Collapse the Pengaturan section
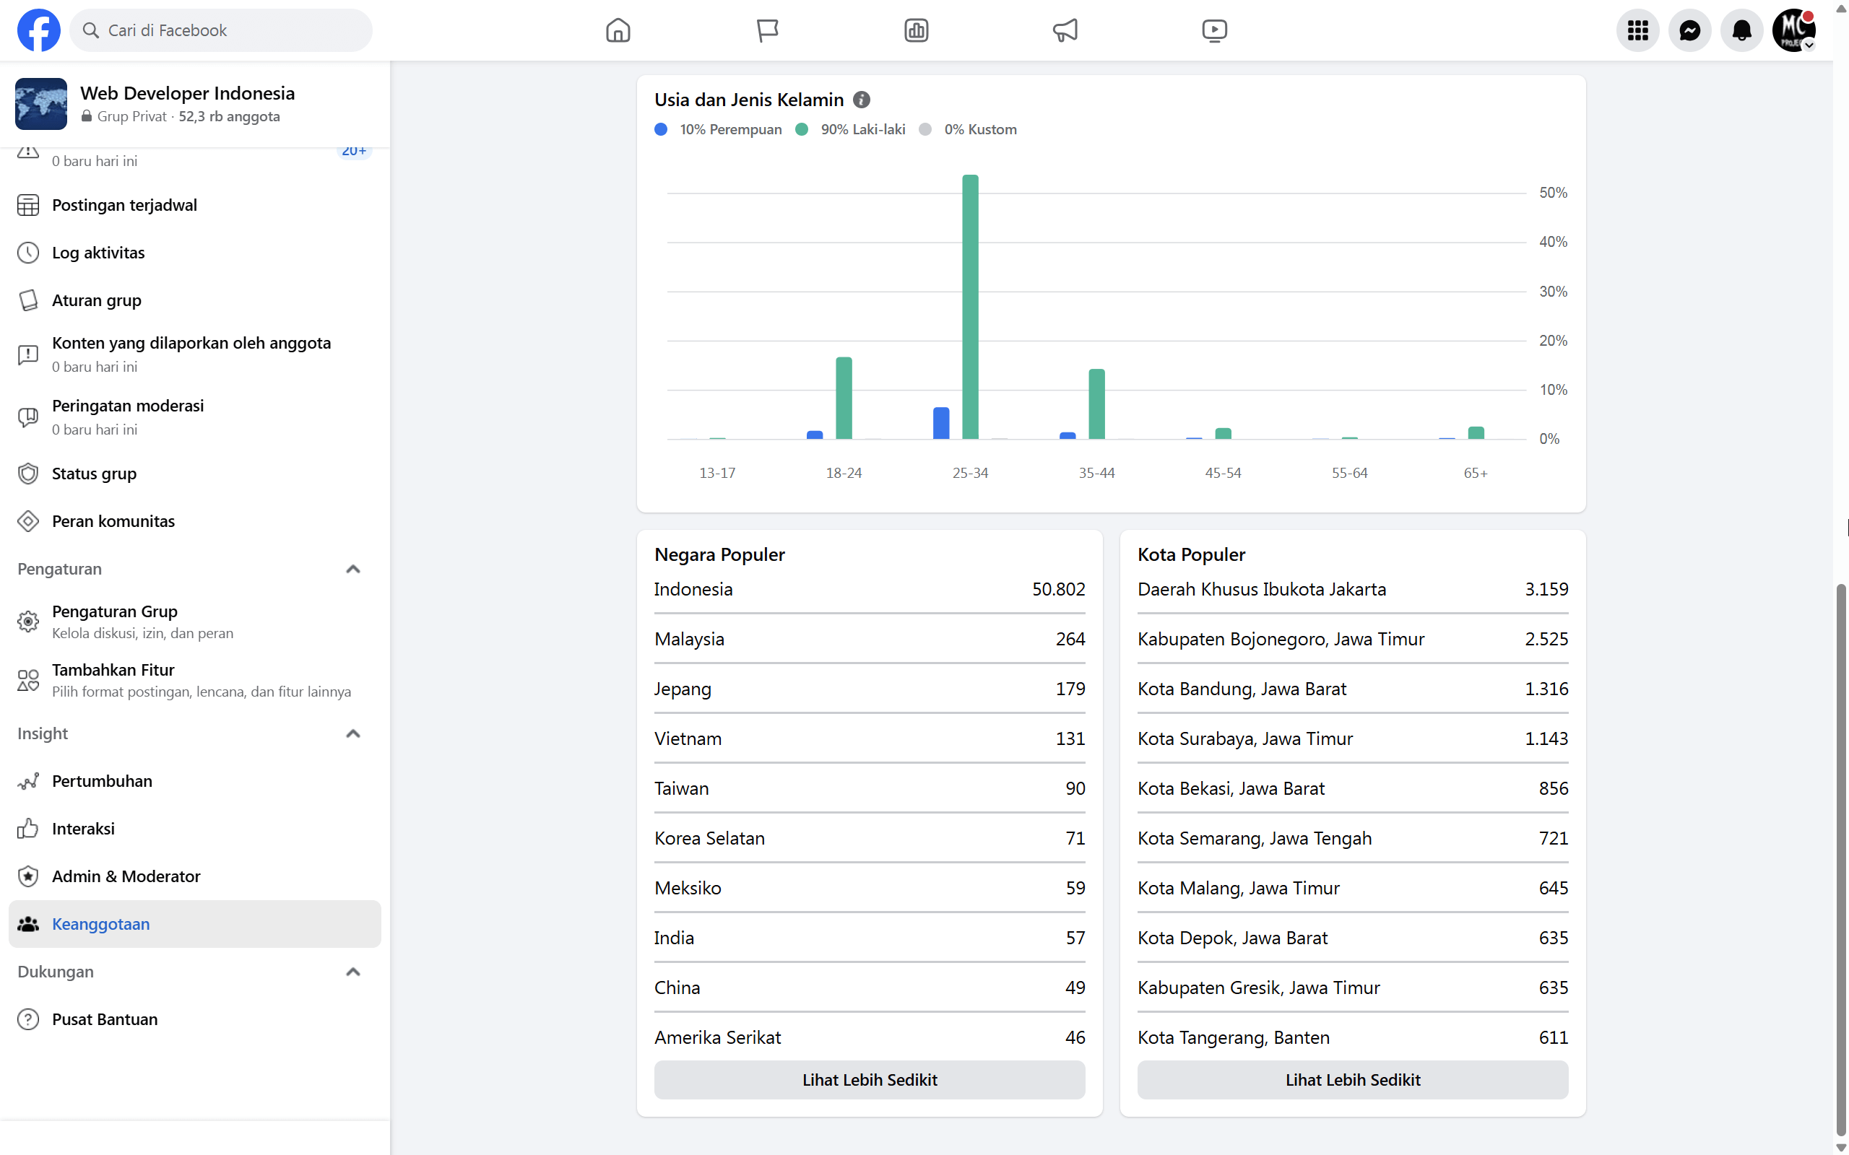The width and height of the screenshot is (1849, 1155). 352,569
